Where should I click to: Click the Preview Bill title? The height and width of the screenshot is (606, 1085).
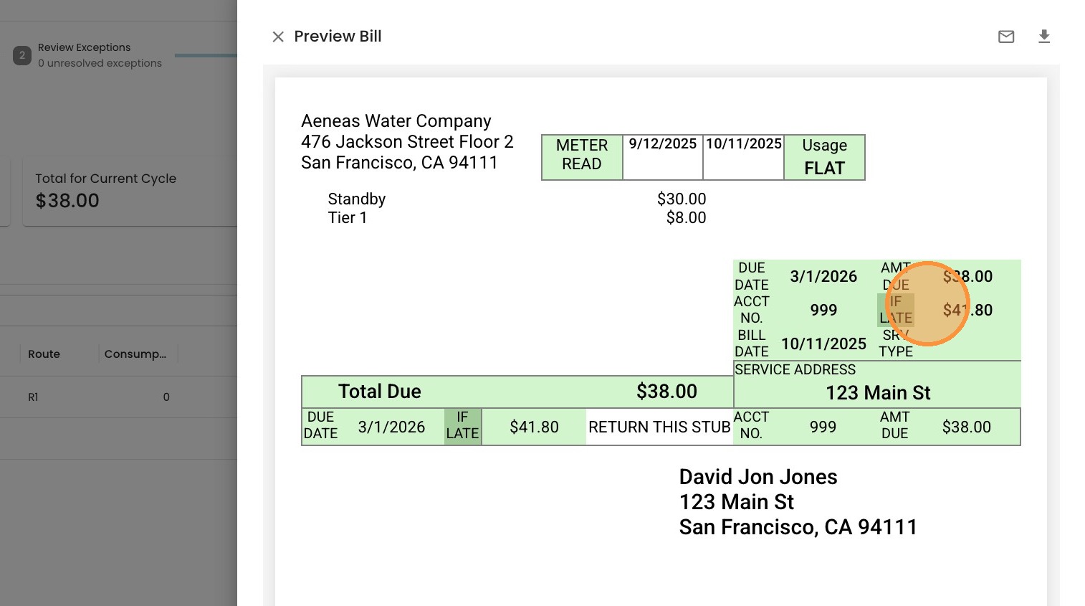tap(338, 37)
